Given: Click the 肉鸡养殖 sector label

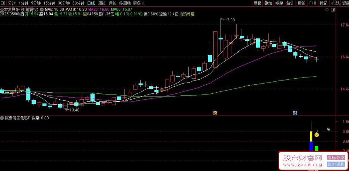Looking at the screenshot, I should (x=187, y=14).
